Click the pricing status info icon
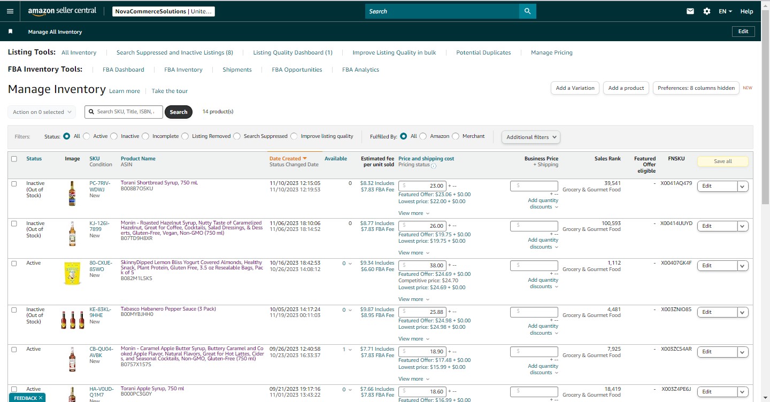Screen dimensions: 770x402 [x=434, y=166]
